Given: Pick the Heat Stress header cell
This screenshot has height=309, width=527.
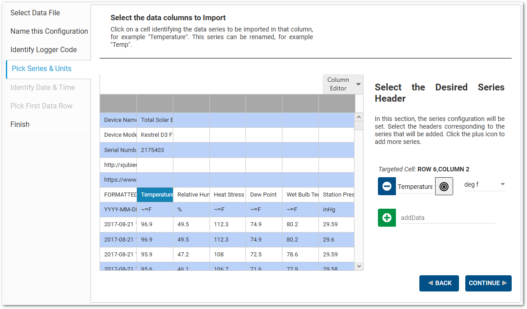Looking at the screenshot, I should tap(227, 195).
